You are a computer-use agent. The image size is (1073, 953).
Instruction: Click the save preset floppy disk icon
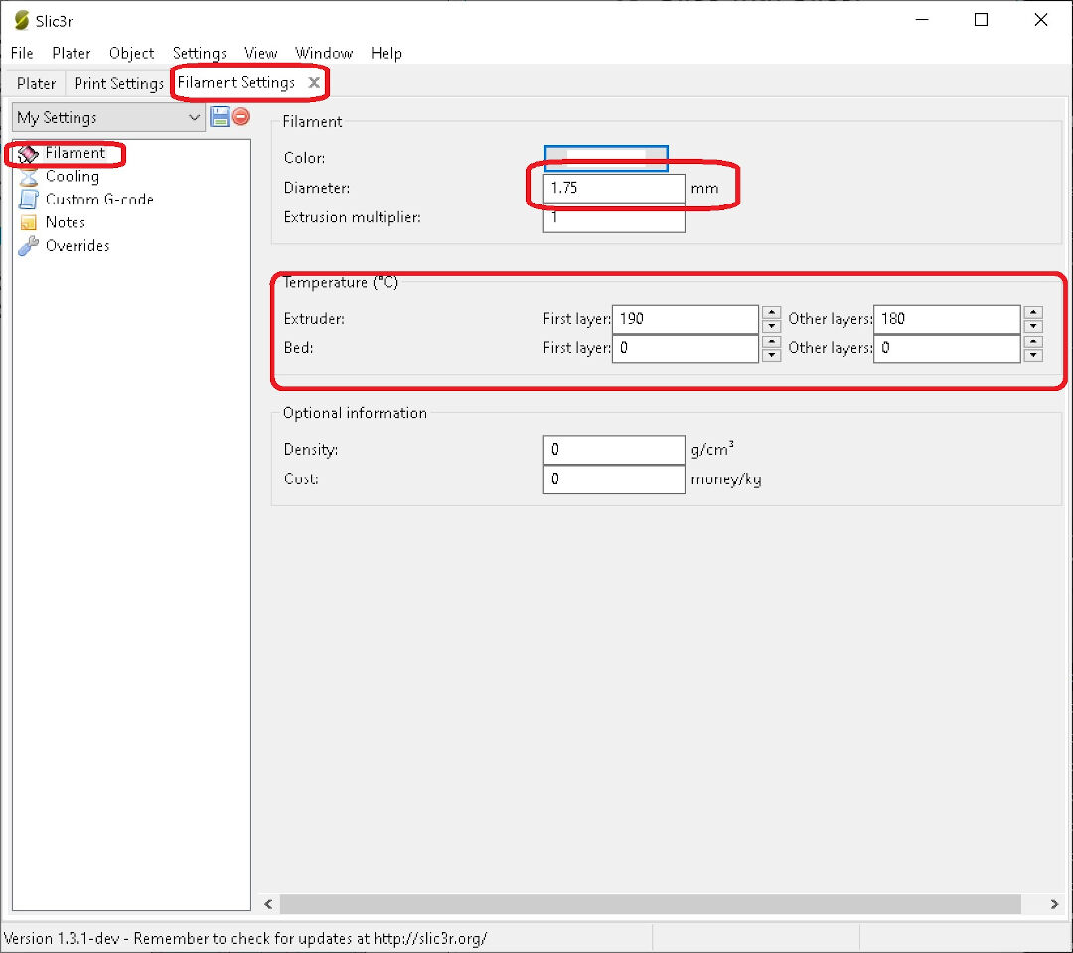tap(220, 117)
